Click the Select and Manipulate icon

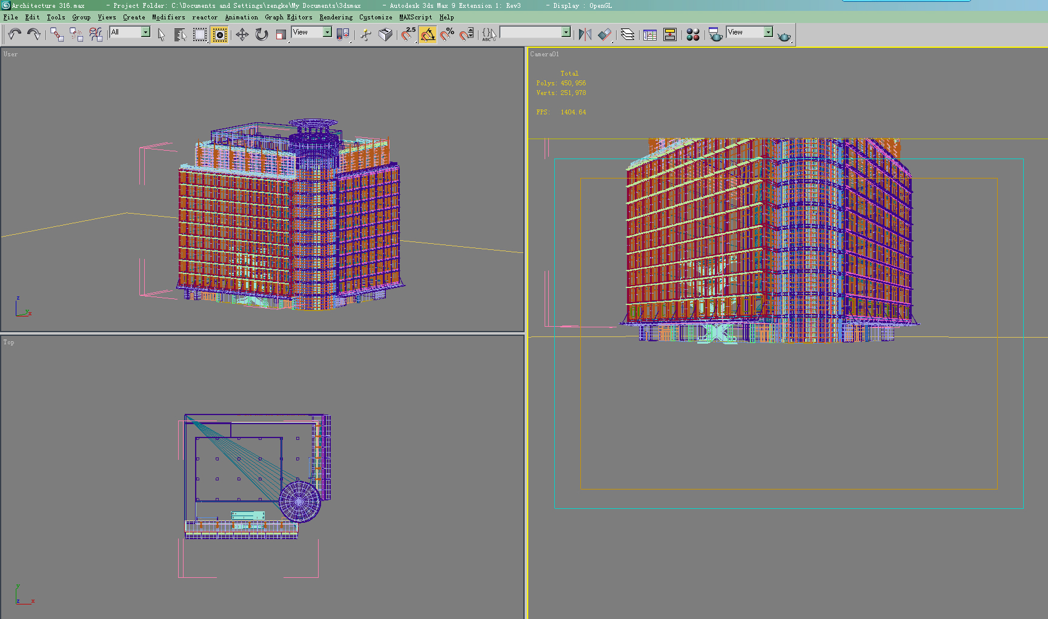coord(366,34)
